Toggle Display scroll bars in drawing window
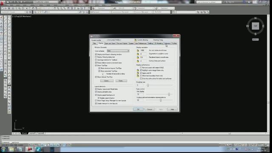Viewport: 272px width, 153px height. click(x=96, y=54)
